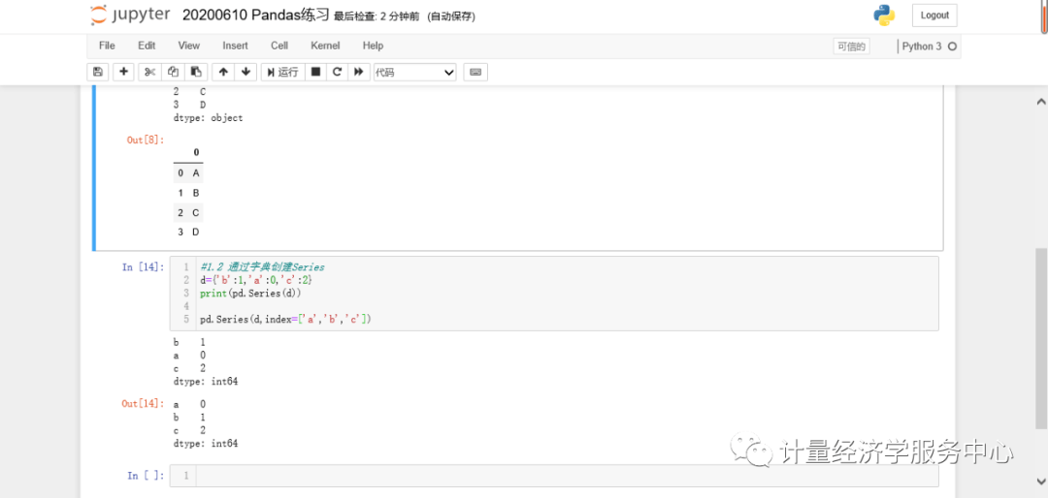Click dataframe row 2 value C
The width and height of the screenshot is (1048, 498).
(196, 213)
